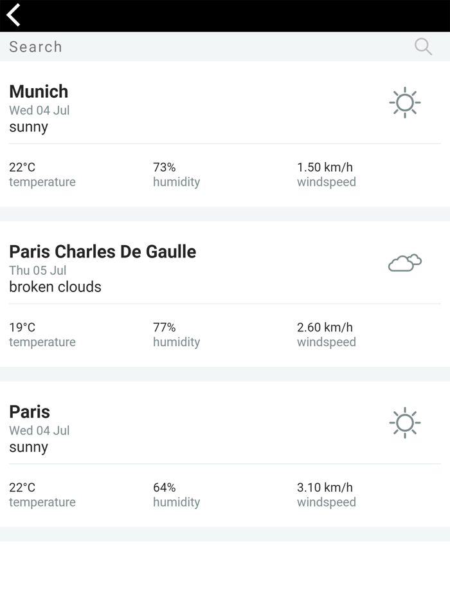
Task: Click the 2.60 km/h windspeed value
Action: click(325, 328)
